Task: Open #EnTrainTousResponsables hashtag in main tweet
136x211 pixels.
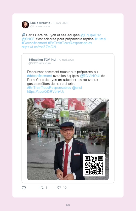Action: (70, 43)
